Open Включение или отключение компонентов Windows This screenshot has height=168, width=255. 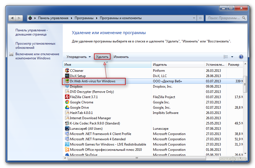[37, 56]
